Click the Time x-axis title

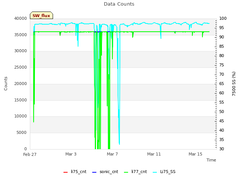[x=211, y=160]
